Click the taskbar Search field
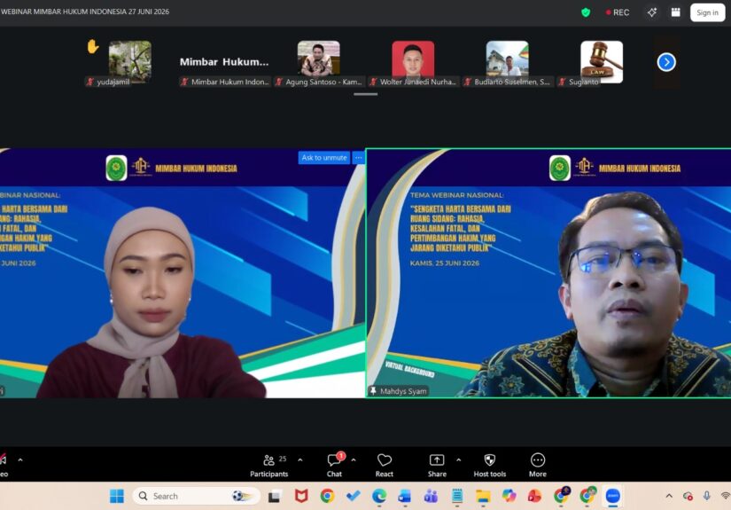731x510 pixels. (197, 496)
